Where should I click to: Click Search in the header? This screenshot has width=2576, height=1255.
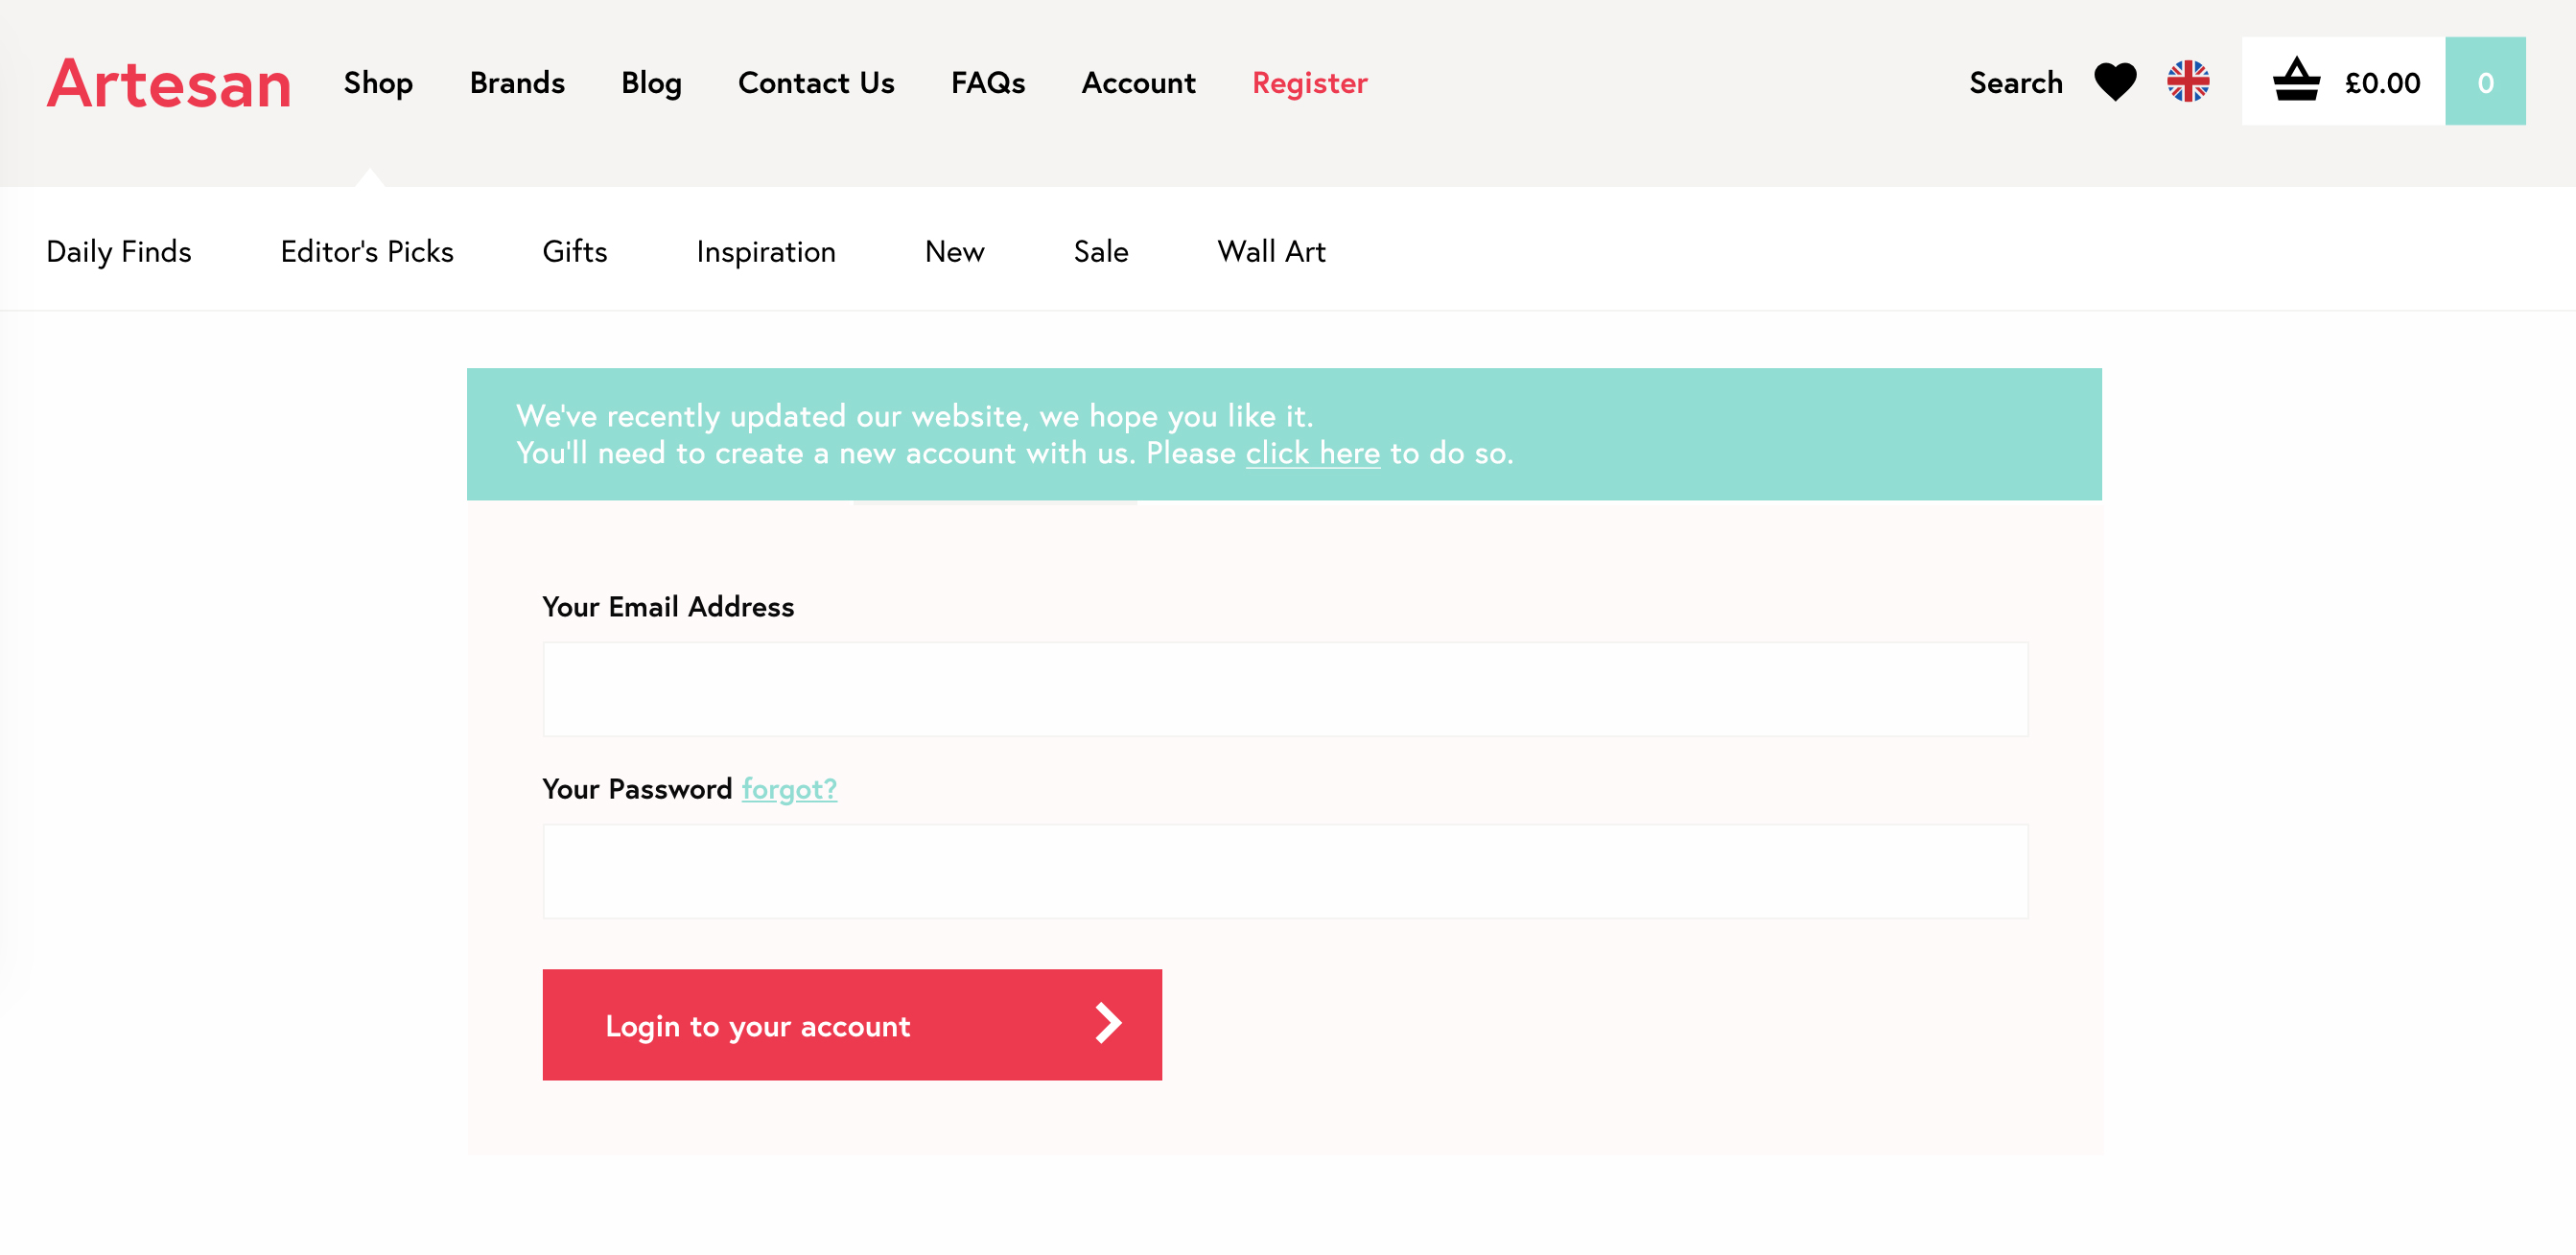(2016, 82)
